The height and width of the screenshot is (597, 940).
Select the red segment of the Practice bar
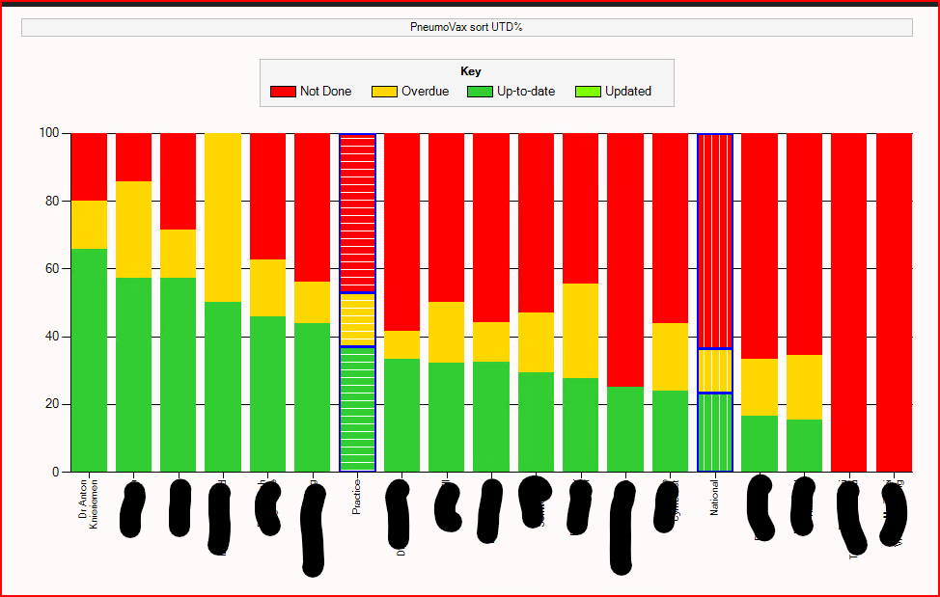pos(357,212)
